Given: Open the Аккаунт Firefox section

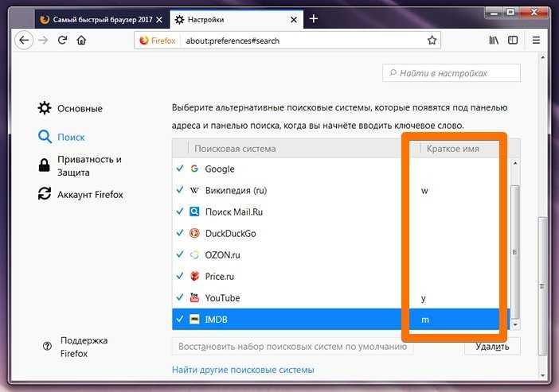Looking at the screenshot, I should [90, 194].
